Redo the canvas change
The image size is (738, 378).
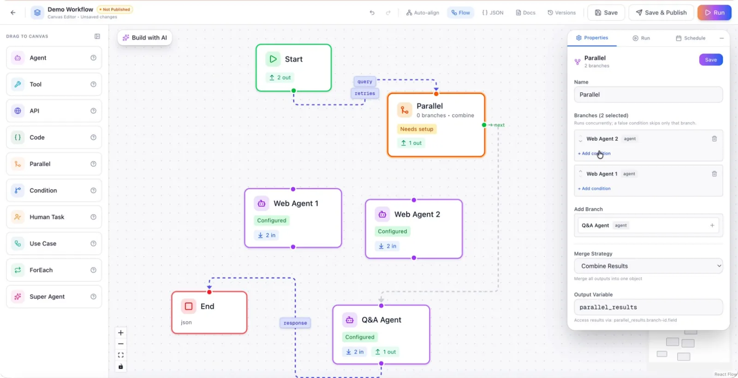point(388,12)
